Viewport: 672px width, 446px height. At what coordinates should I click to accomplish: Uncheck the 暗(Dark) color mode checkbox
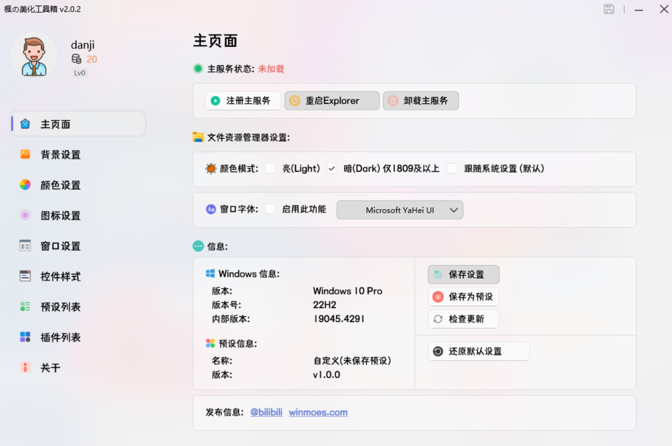pyautogui.click(x=332, y=168)
